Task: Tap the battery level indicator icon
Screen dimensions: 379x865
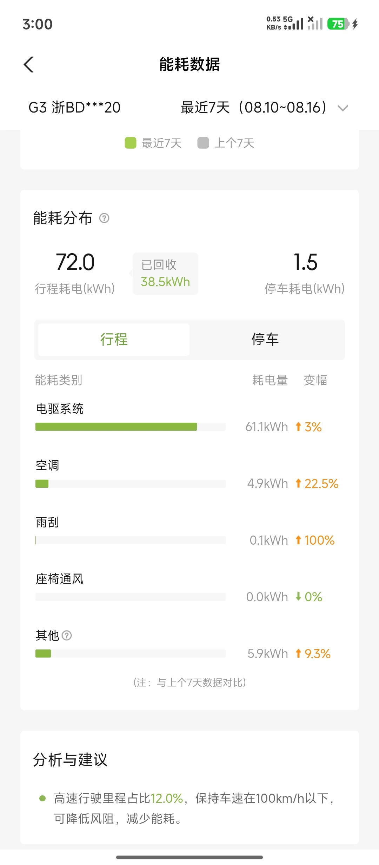Action: pyautogui.click(x=338, y=24)
